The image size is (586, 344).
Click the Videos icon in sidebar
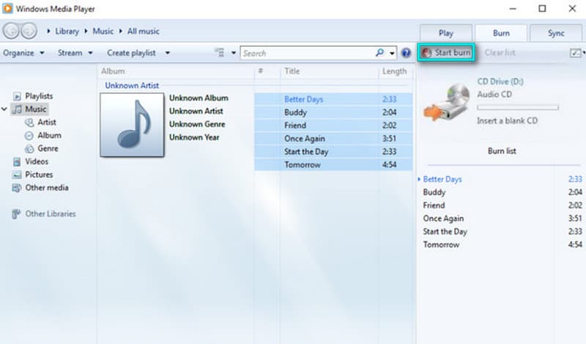pyautogui.click(x=17, y=161)
